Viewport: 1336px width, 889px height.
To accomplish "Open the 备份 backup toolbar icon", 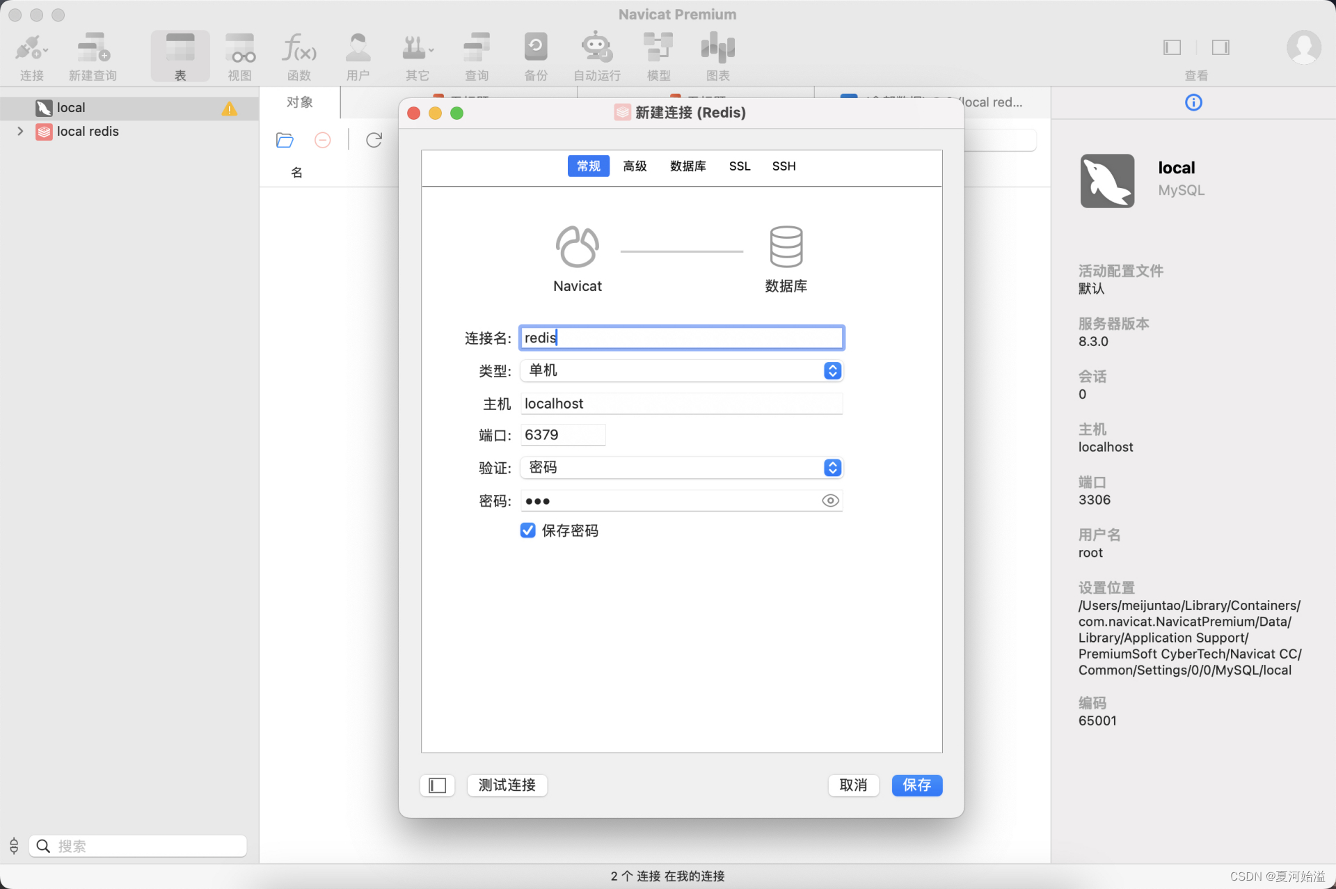I will (x=536, y=56).
